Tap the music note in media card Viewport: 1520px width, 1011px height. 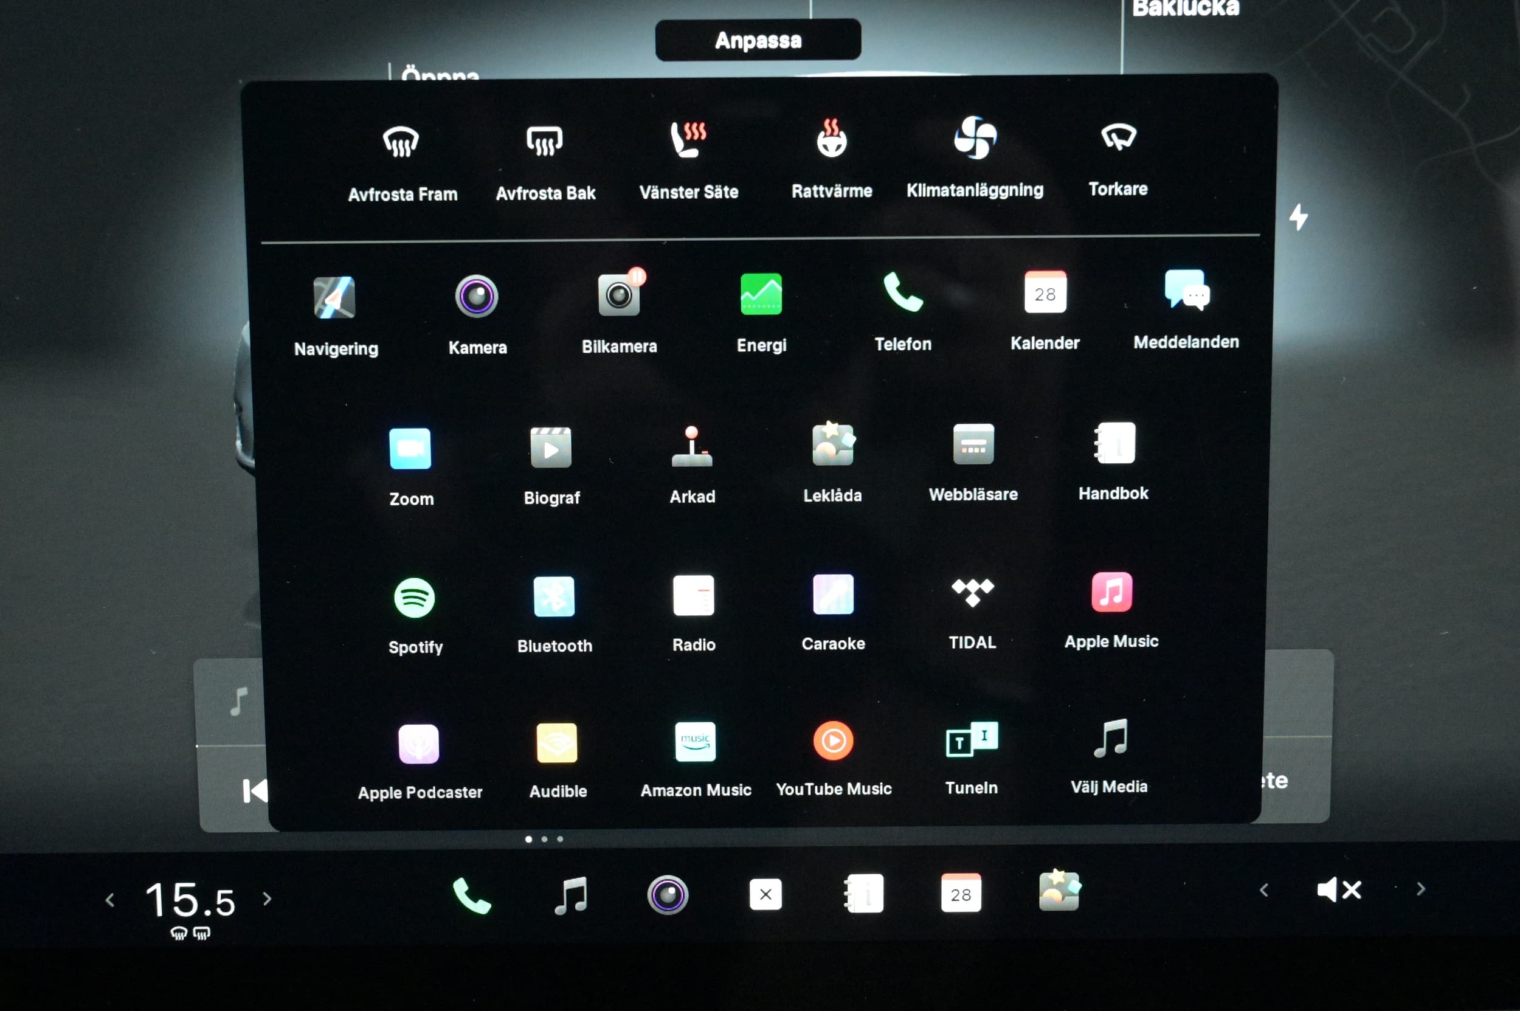[238, 702]
